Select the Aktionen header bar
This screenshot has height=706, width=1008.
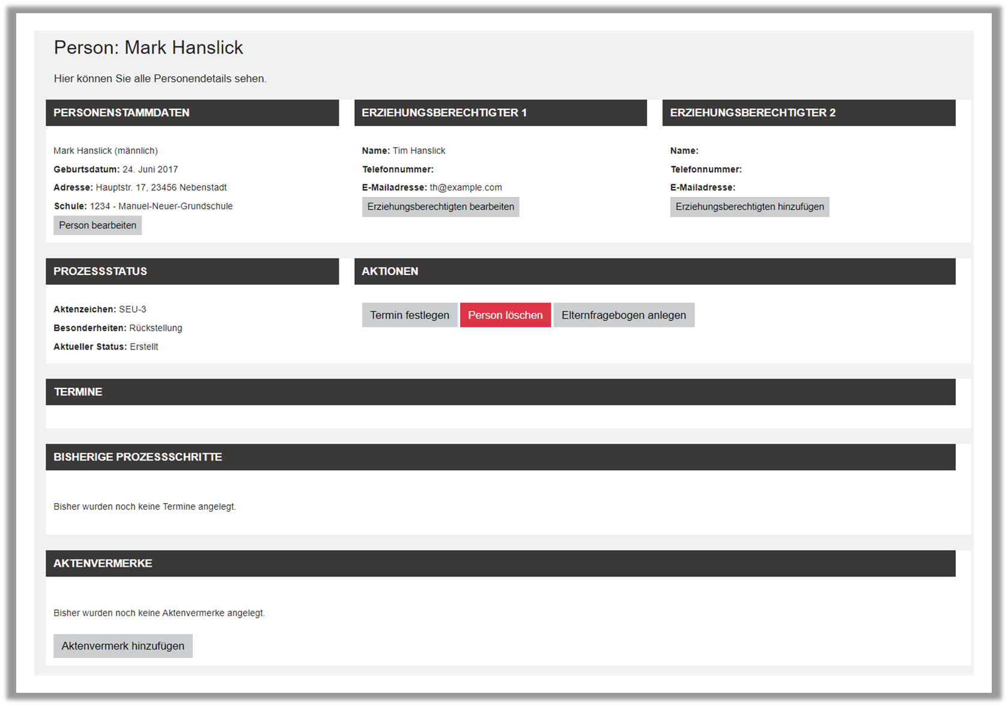654,271
